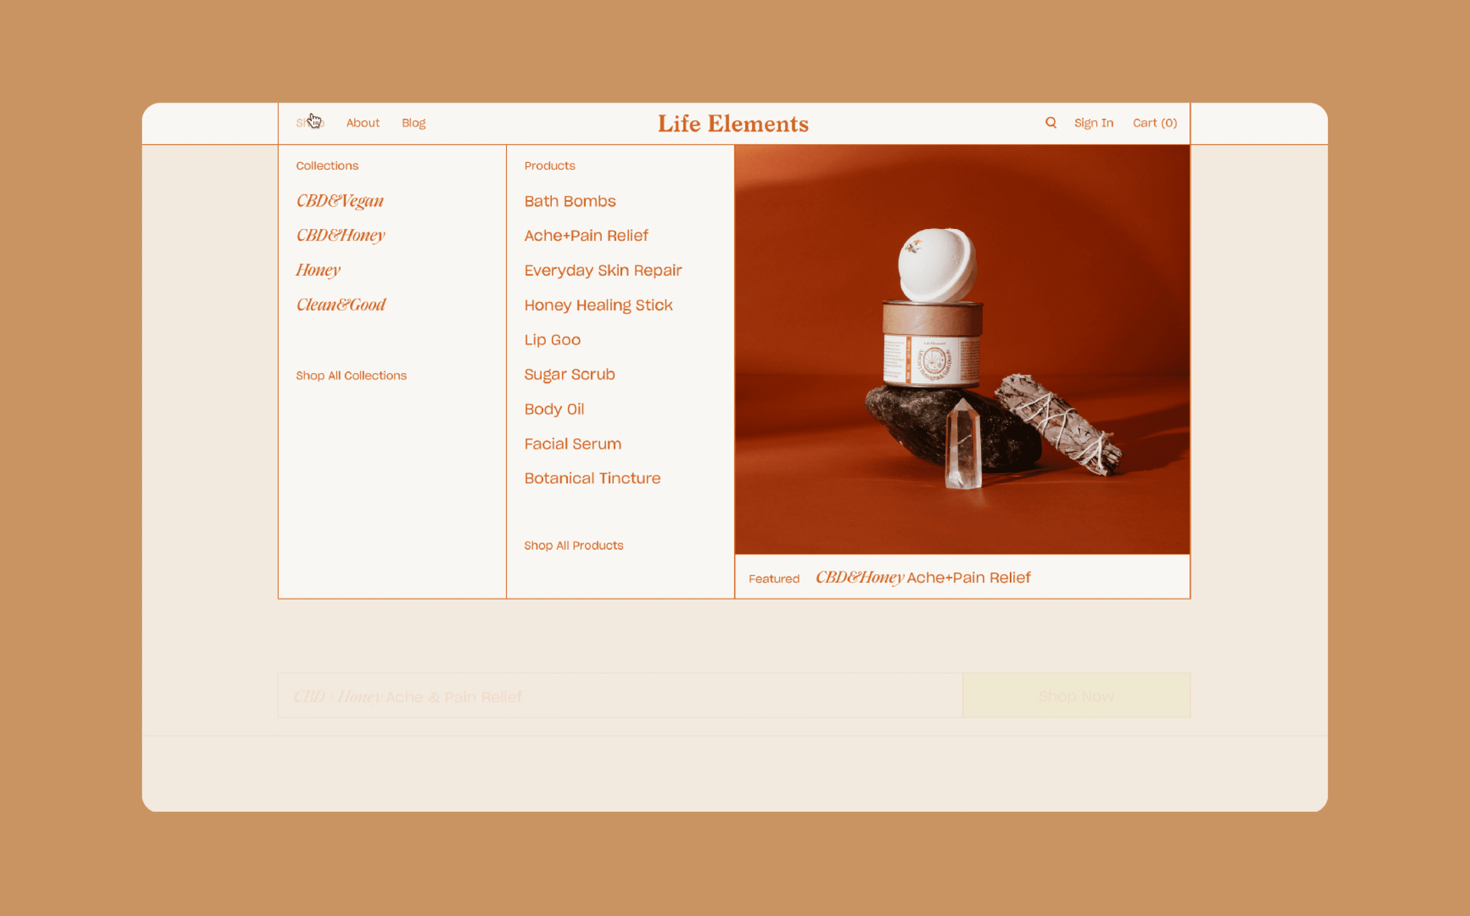This screenshot has height=916, width=1470.
Task: Click Shop All Products
Action: tap(573, 545)
